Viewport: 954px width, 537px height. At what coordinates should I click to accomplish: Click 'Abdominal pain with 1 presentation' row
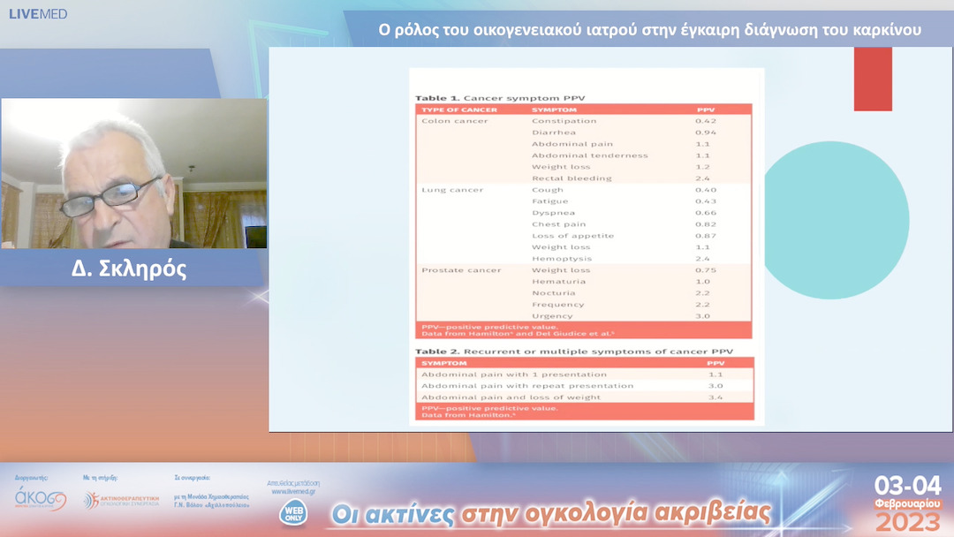(587, 374)
